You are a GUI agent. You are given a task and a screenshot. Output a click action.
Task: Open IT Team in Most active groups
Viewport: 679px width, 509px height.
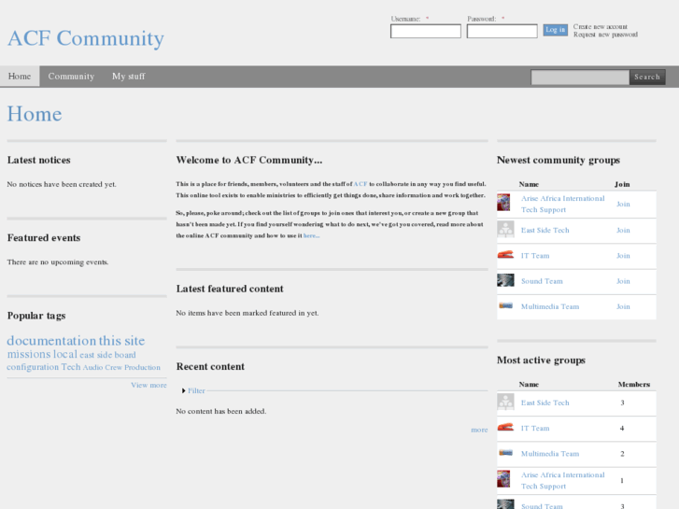click(x=535, y=428)
